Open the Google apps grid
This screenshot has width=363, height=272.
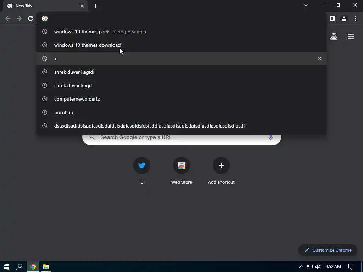coord(351,36)
